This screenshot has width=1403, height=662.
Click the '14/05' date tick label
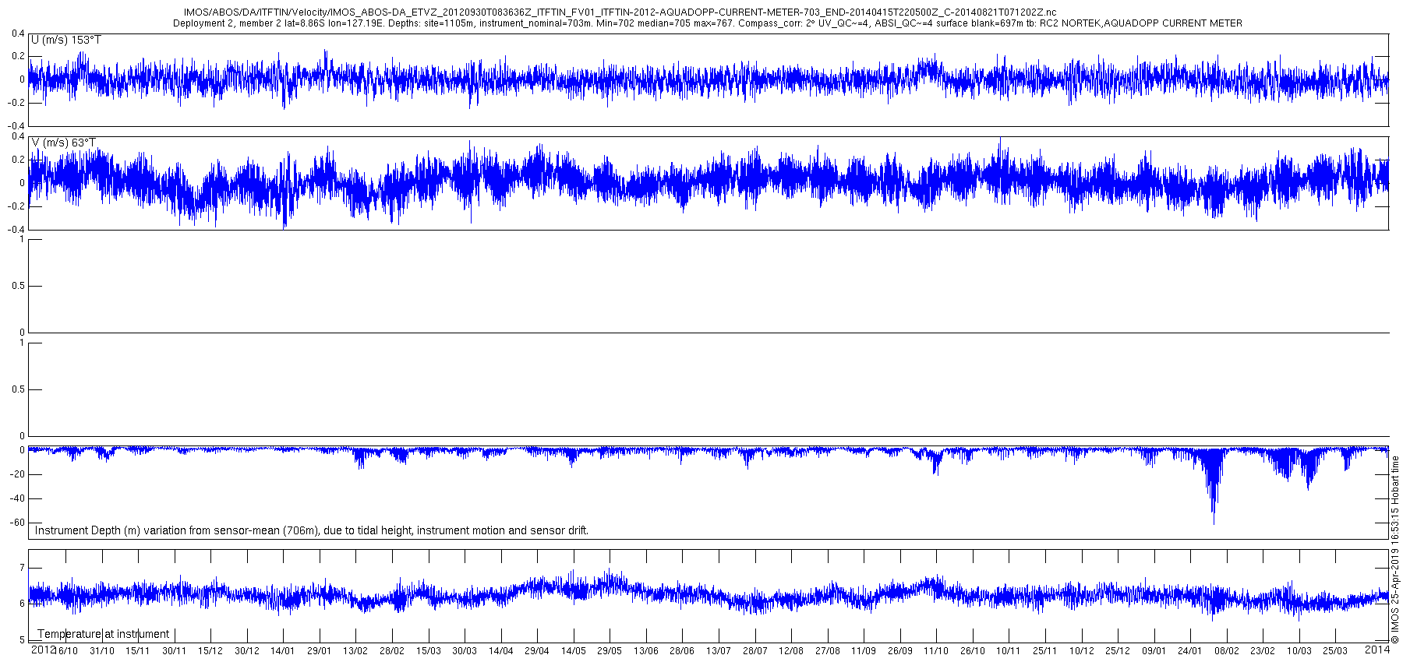[x=574, y=651]
